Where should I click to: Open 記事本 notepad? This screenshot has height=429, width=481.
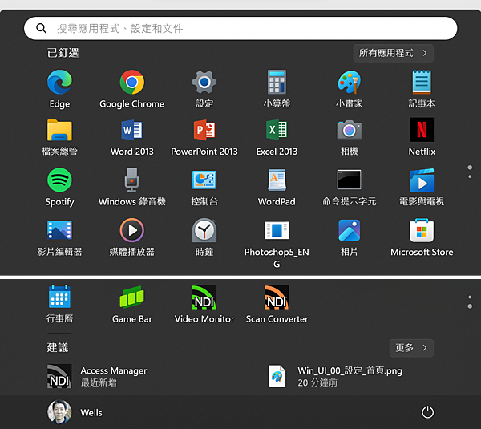(x=422, y=89)
